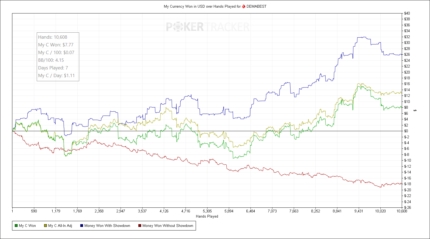Viewport: 430px width, 239px height.
Task: Click the player name DEMABEST in the title
Action: tap(257, 6)
